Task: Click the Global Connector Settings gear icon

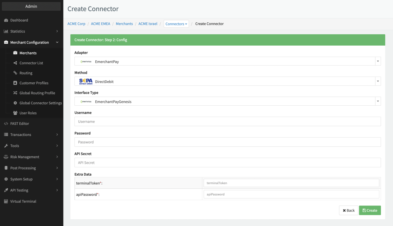Action: tap(15, 103)
